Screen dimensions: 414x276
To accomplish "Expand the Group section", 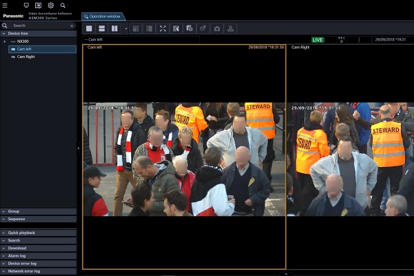I will (39, 211).
